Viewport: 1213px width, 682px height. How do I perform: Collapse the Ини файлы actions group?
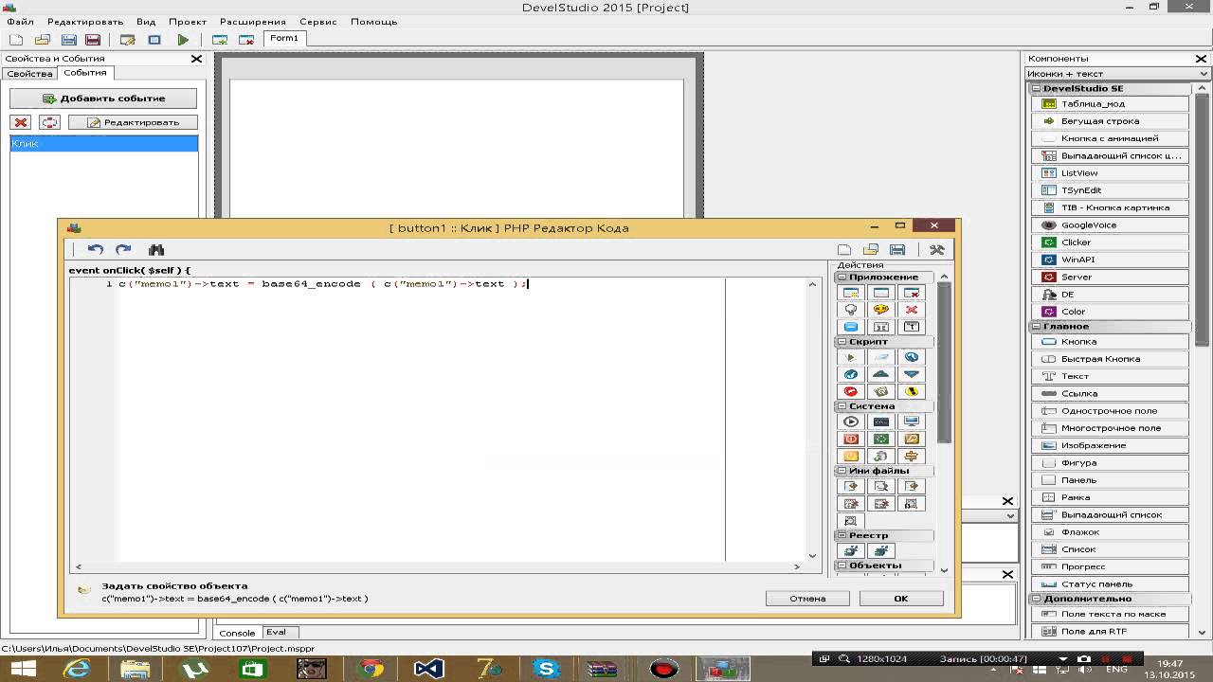(842, 471)
